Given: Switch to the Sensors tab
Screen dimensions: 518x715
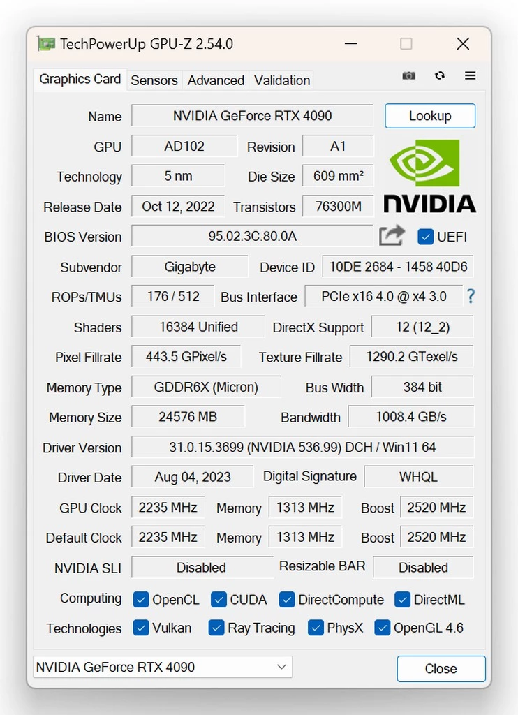Looking at the screenshot, I should (154, 80).
